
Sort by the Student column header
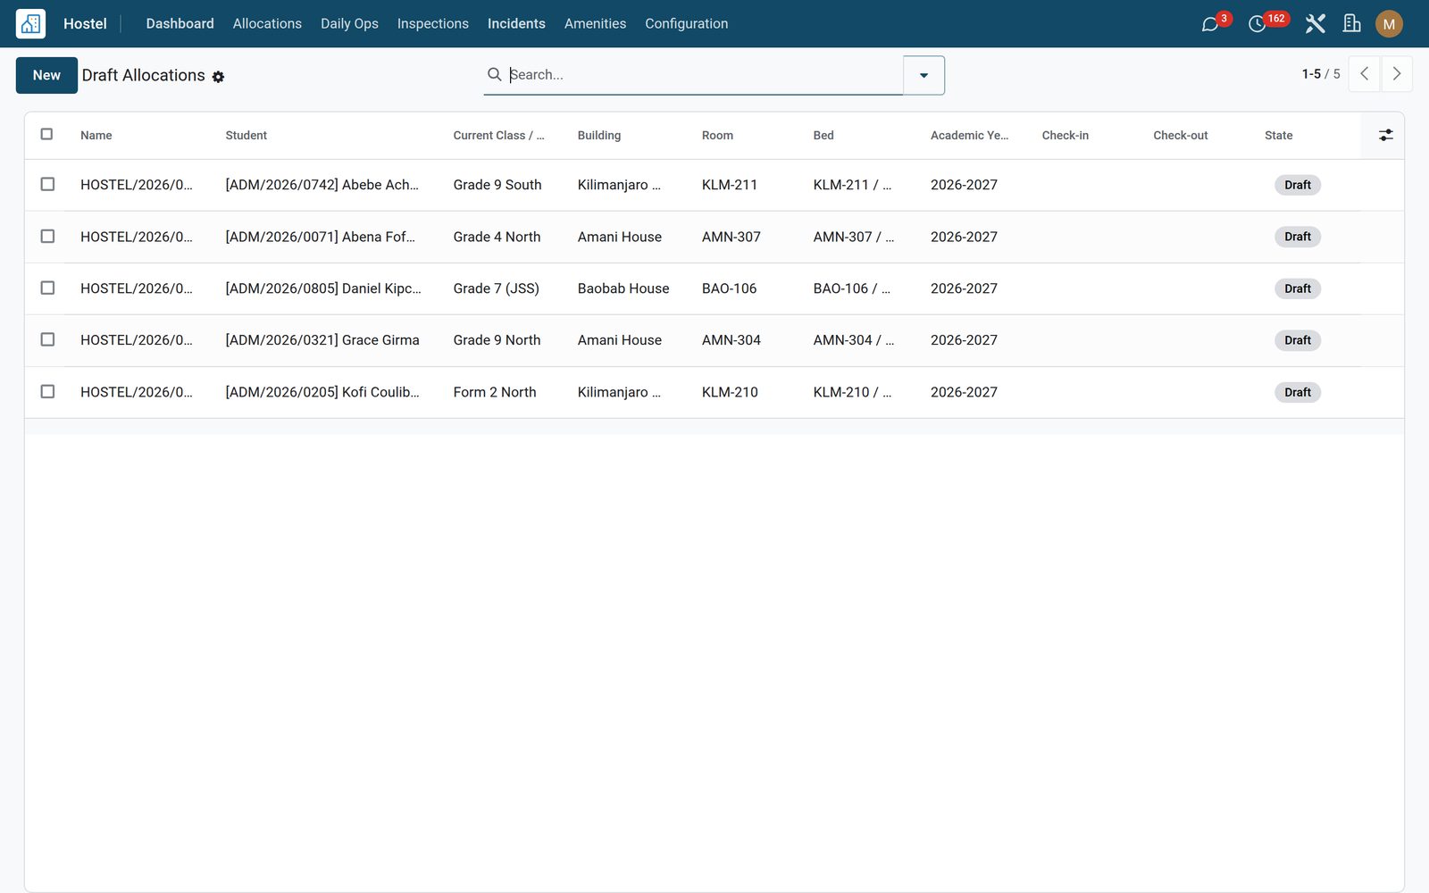[x=246, y=136]
